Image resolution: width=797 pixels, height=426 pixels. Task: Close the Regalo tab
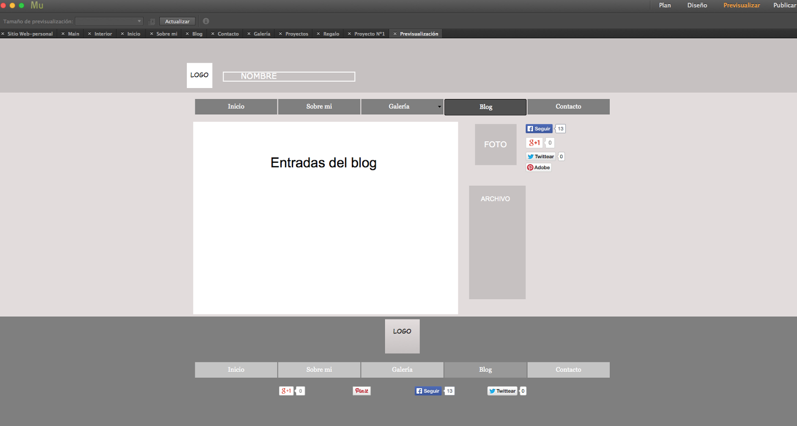click(x=318, y=34)
